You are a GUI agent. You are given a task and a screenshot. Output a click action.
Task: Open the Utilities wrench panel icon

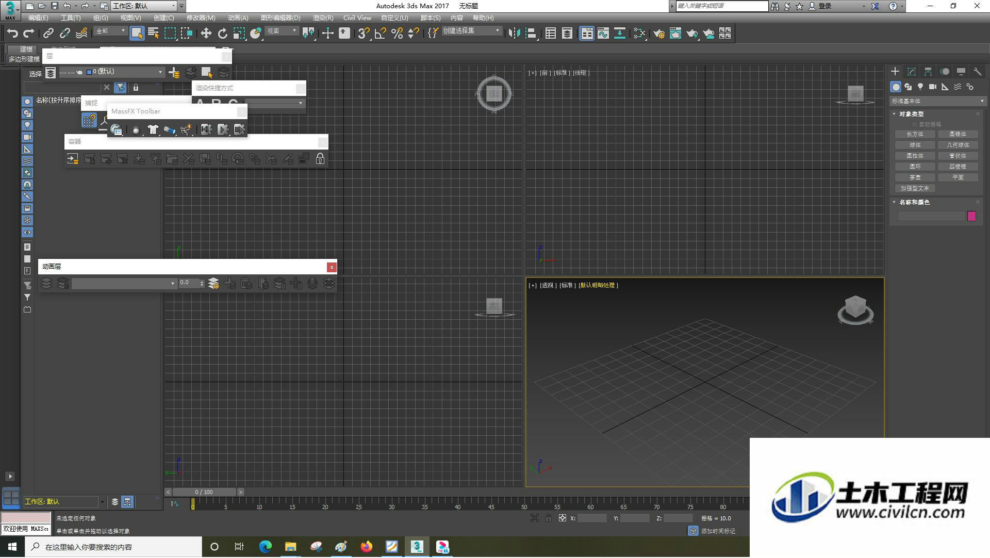click(x=977, y=72)
